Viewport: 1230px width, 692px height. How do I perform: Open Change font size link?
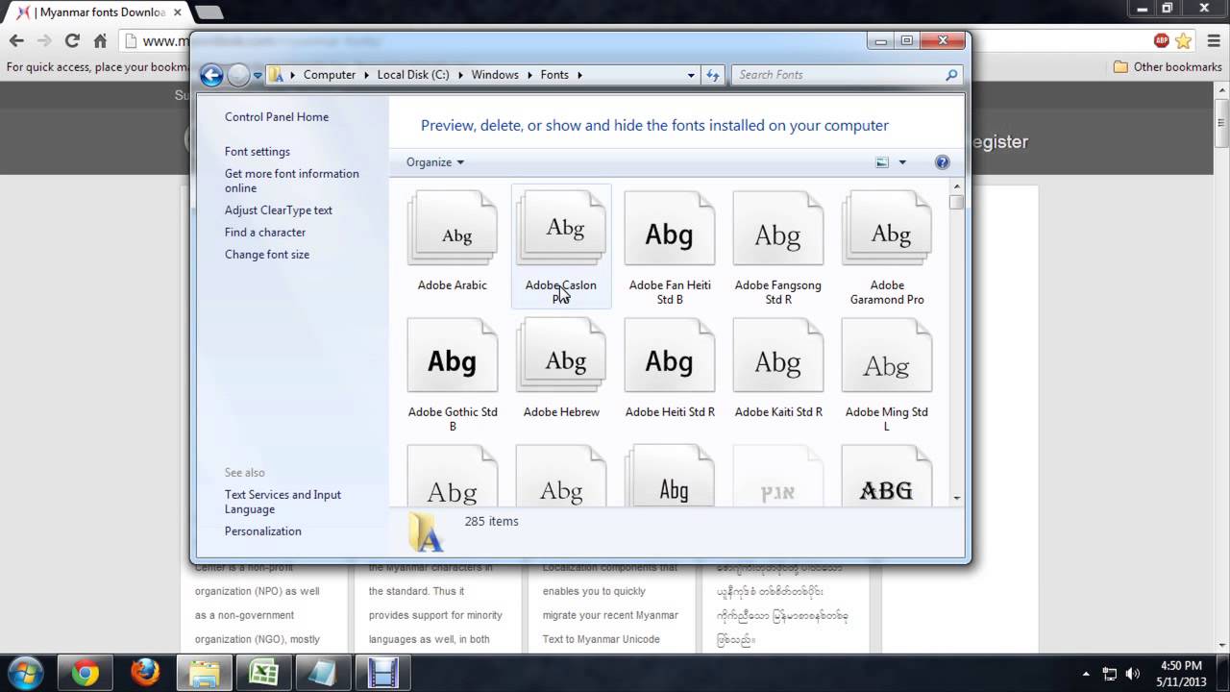tap(267, 255)
